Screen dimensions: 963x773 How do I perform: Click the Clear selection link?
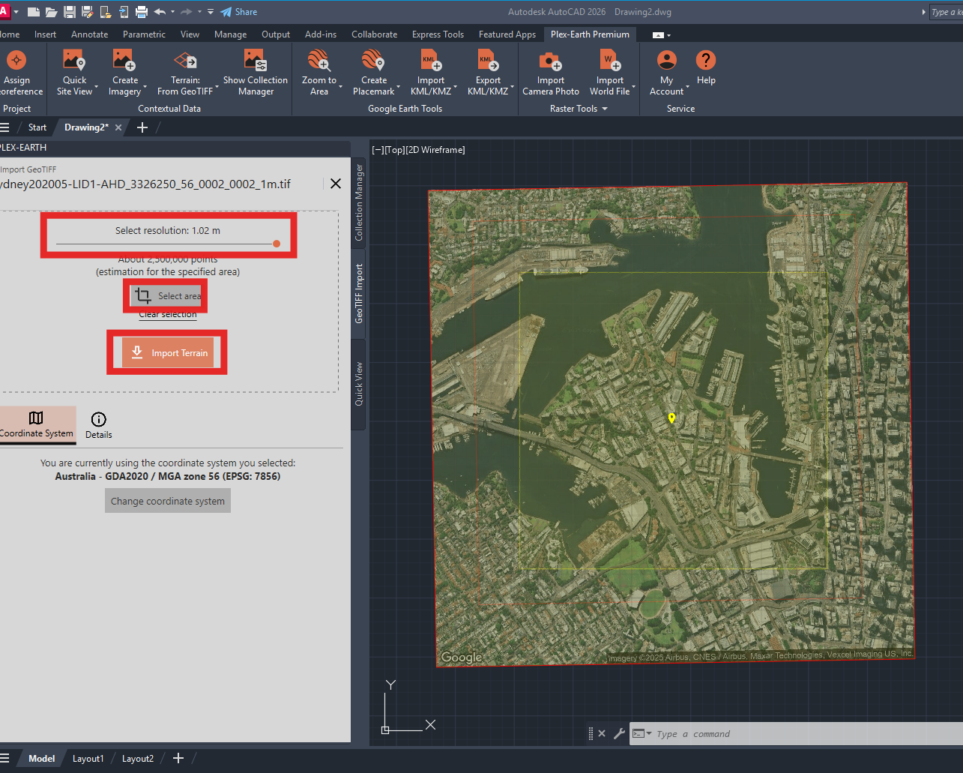click(x=168, y=314)
